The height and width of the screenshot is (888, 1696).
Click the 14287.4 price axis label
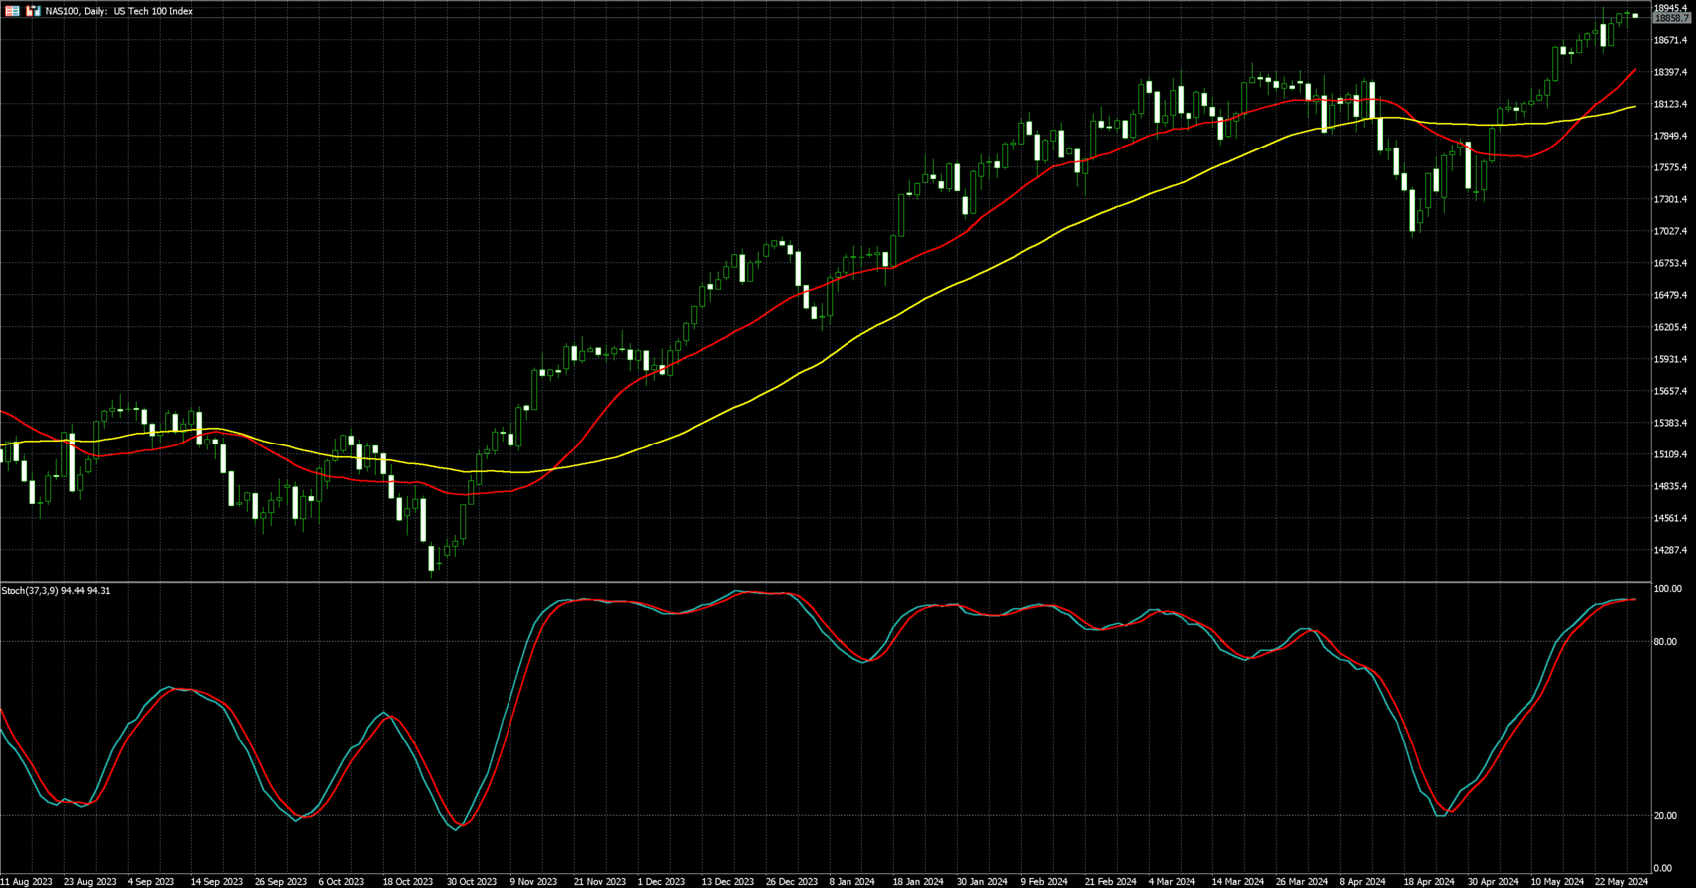click(x=1671, y=550)
